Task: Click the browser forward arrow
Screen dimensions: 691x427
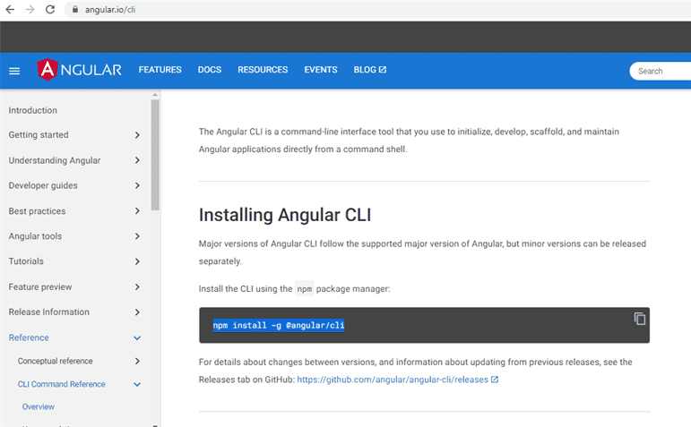Action: (30, 9)
